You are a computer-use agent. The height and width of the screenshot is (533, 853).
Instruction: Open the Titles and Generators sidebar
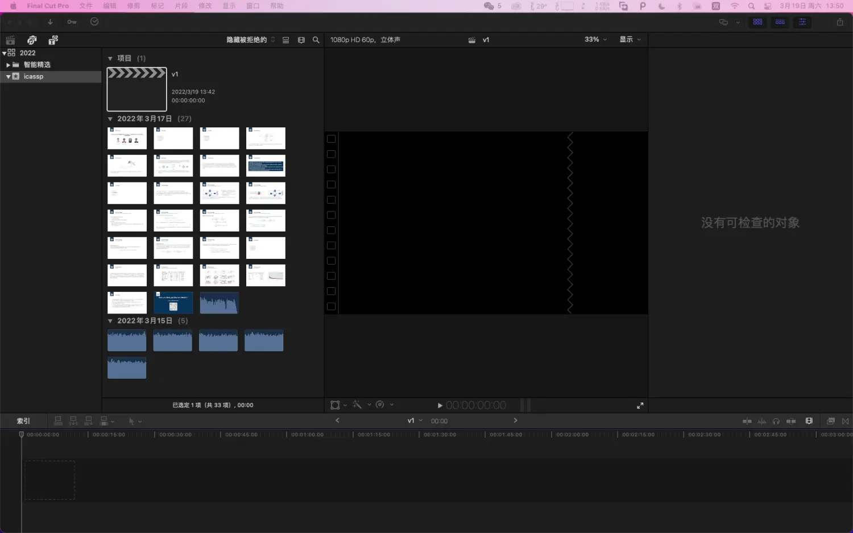53,40
